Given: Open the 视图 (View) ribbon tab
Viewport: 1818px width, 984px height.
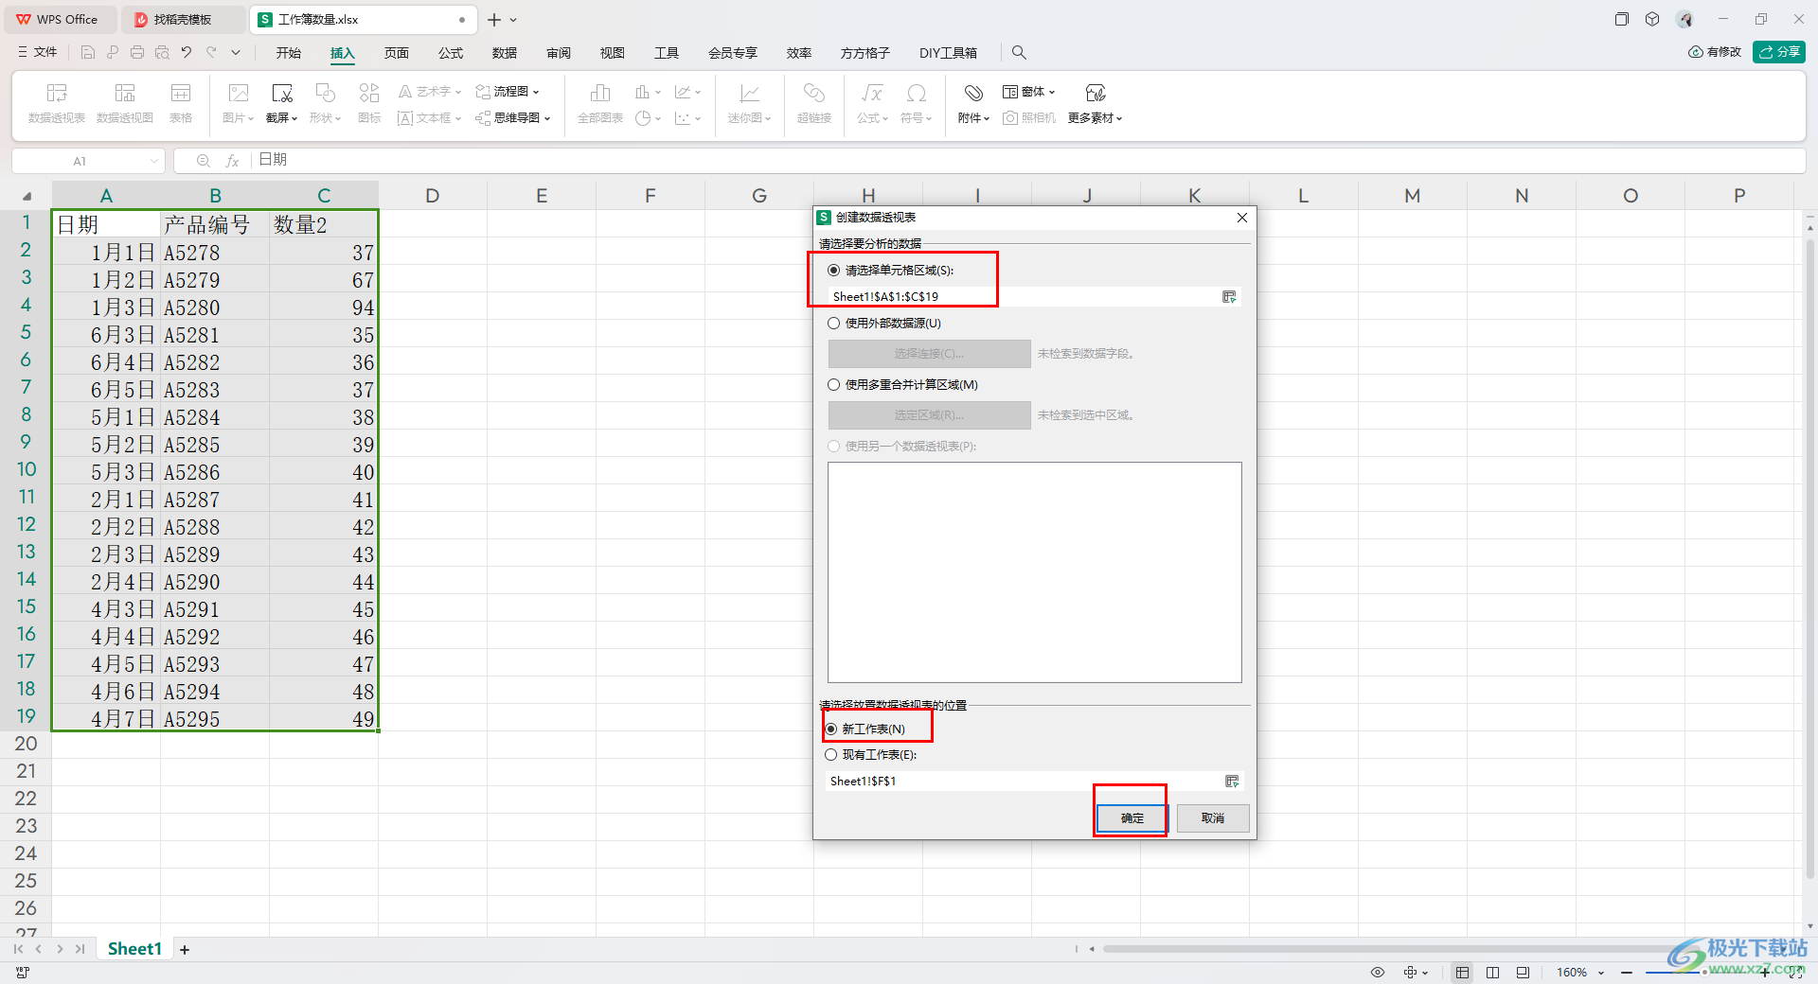Looking at the screenshot, I should tap(613, 53).
